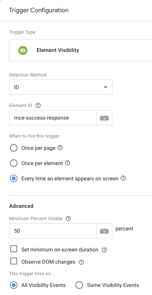Screen dimensions: 152x295
Task: Click help icon next to Once per element
Action: [67, 163]
